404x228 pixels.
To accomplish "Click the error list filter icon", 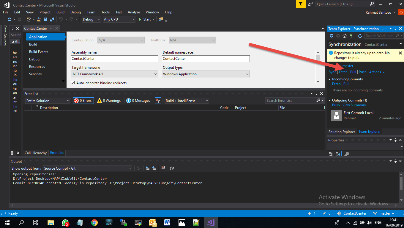I will coord(158,101).
